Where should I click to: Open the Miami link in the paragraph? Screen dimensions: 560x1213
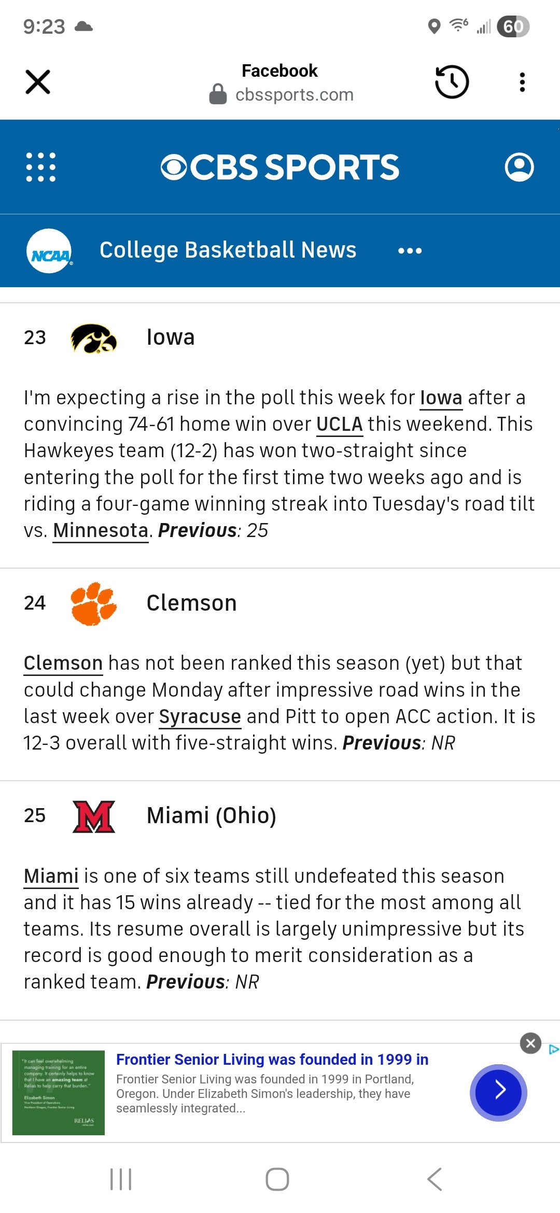pyautogui.click(x=51, y=877)
